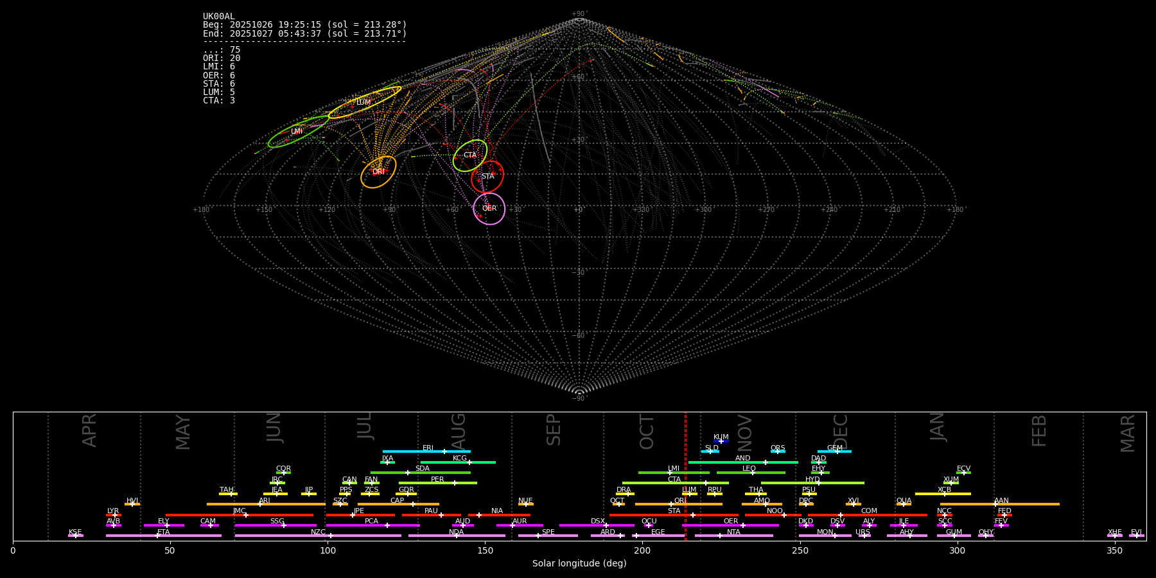Select the blue KUM shower bar
This screenshot has height=578, width=1156.
pyautogui.click(x=721, y=441)
